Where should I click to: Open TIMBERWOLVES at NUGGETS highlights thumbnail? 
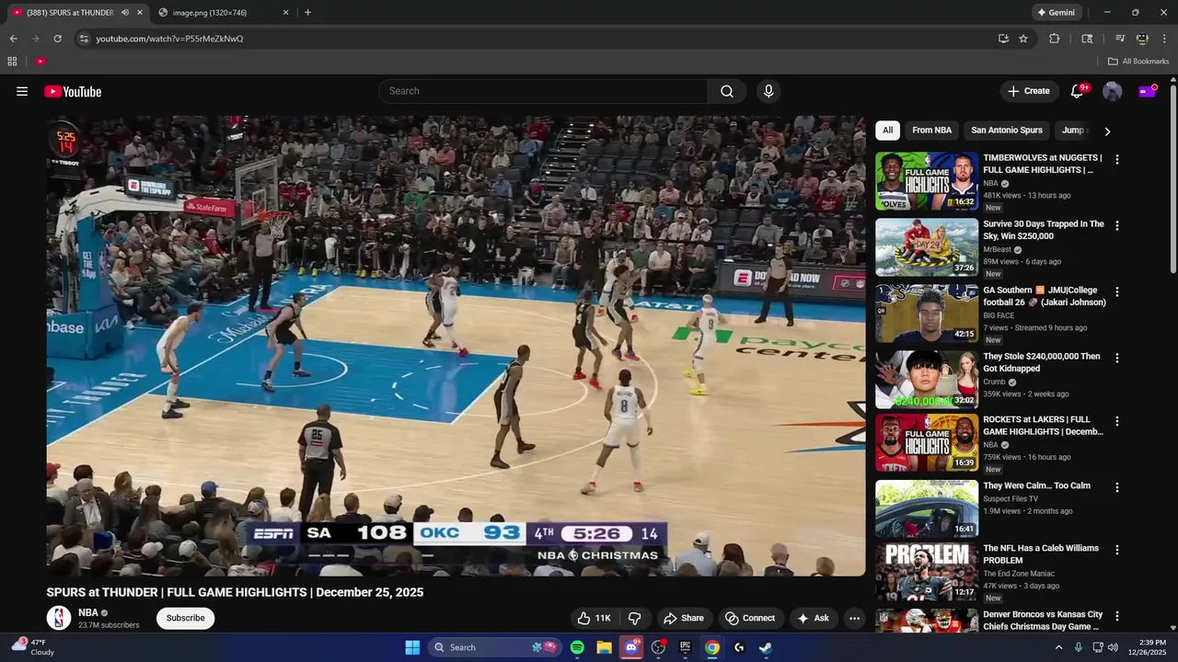pos(927,181)
